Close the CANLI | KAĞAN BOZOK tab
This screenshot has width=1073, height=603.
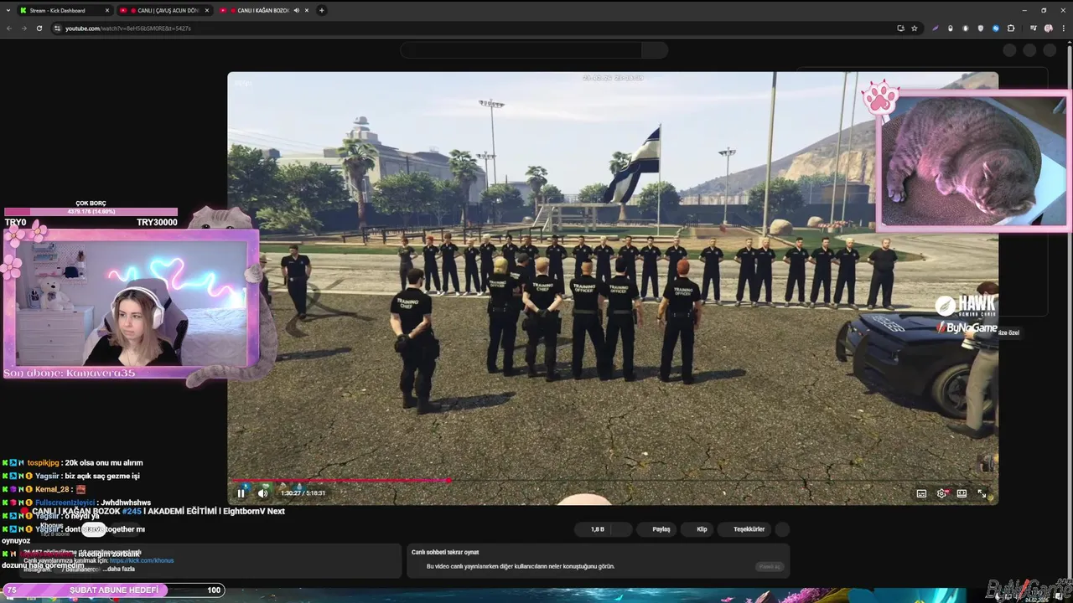(307, 10)
